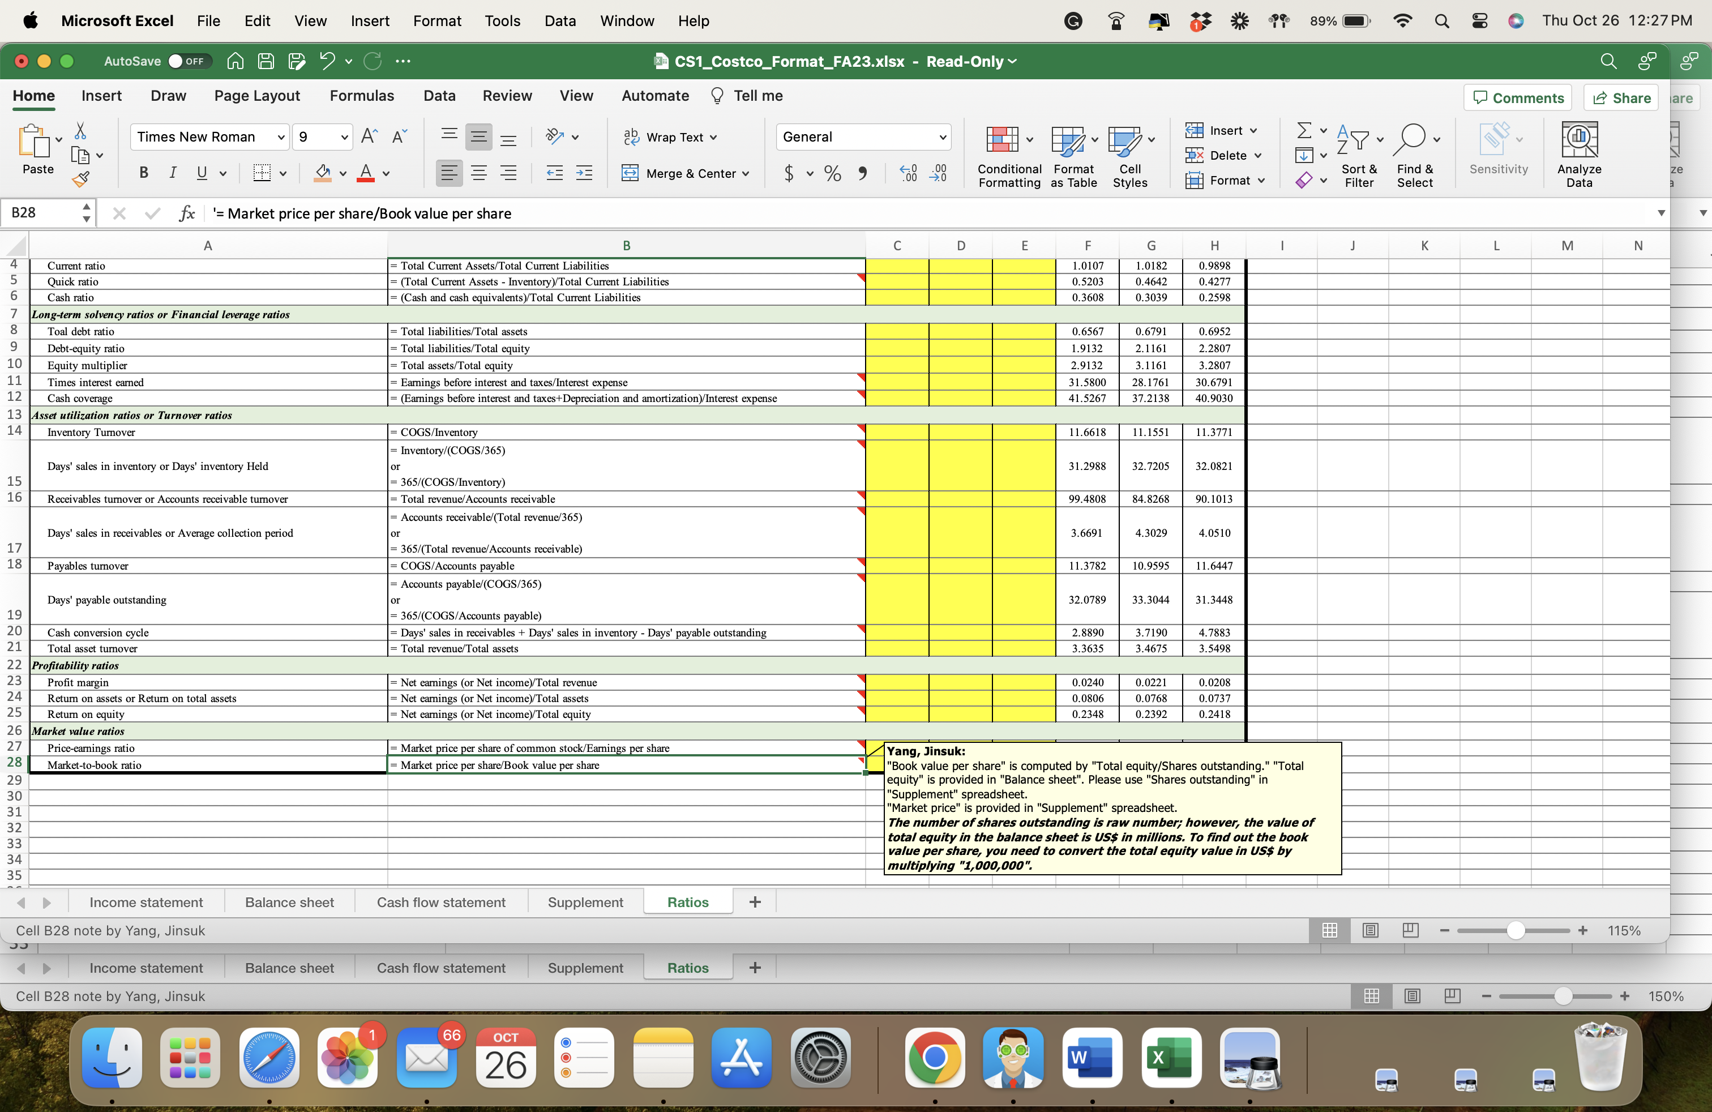This screenshot has width=1712, height=1112.
Task: Open the Format menu in menu bar
Action: (x=436, y=21)
